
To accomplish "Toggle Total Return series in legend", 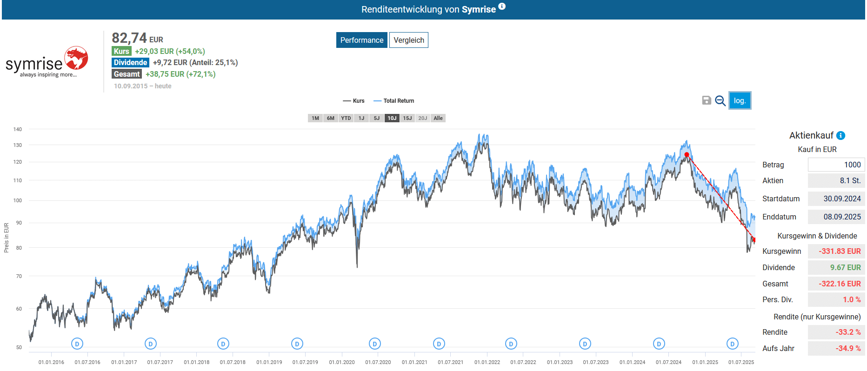I will 394,101.
